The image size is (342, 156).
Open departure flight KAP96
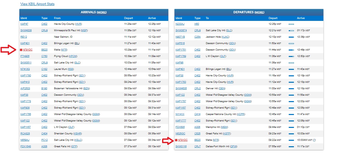tap(179, 63)
